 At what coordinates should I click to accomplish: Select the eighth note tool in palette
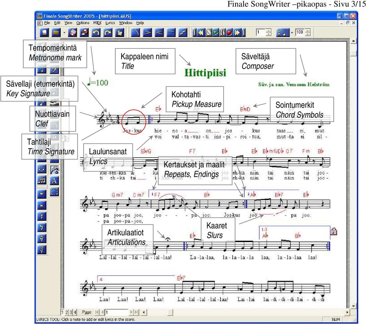click(x=42, y=103)
